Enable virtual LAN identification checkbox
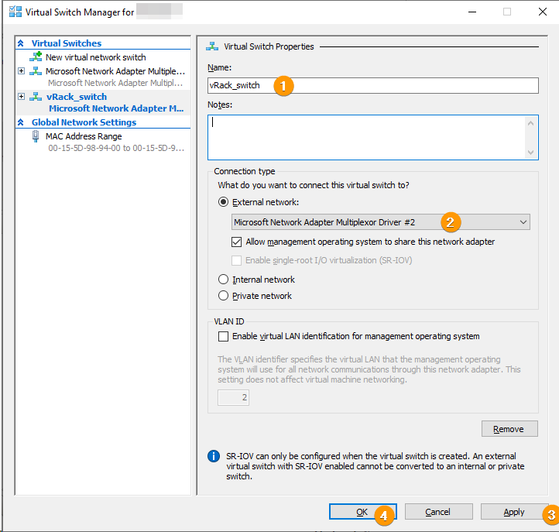The image size is (559, 532). [x=223, y=336]
